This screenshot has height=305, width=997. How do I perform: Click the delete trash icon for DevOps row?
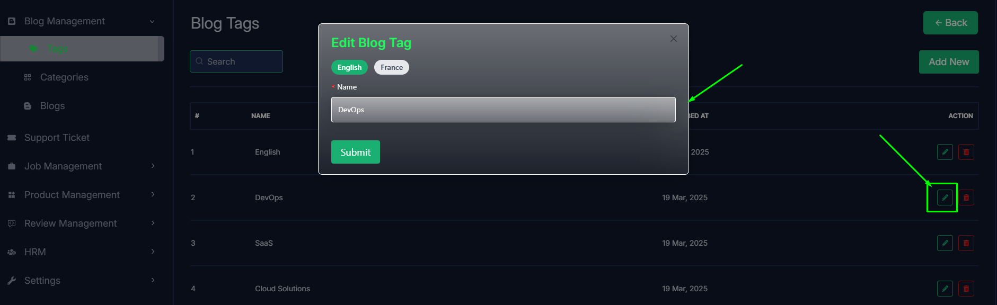(966, 198)
